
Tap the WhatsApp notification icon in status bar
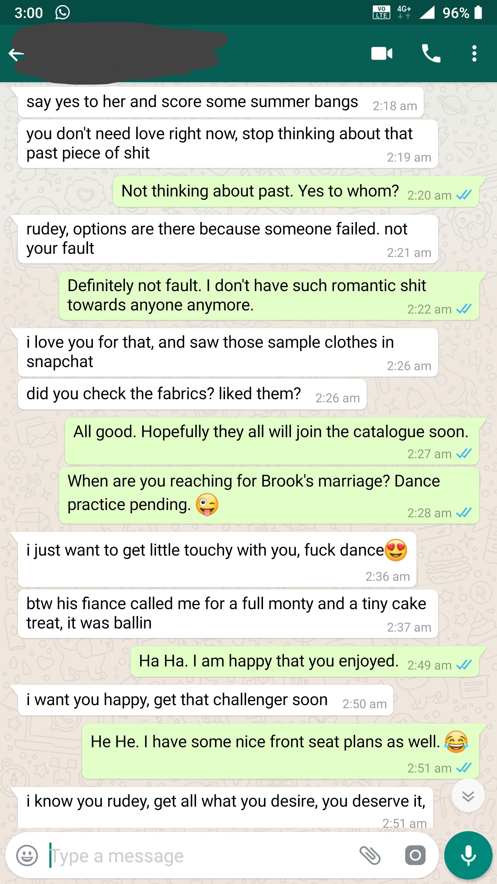tap(62, 13)
